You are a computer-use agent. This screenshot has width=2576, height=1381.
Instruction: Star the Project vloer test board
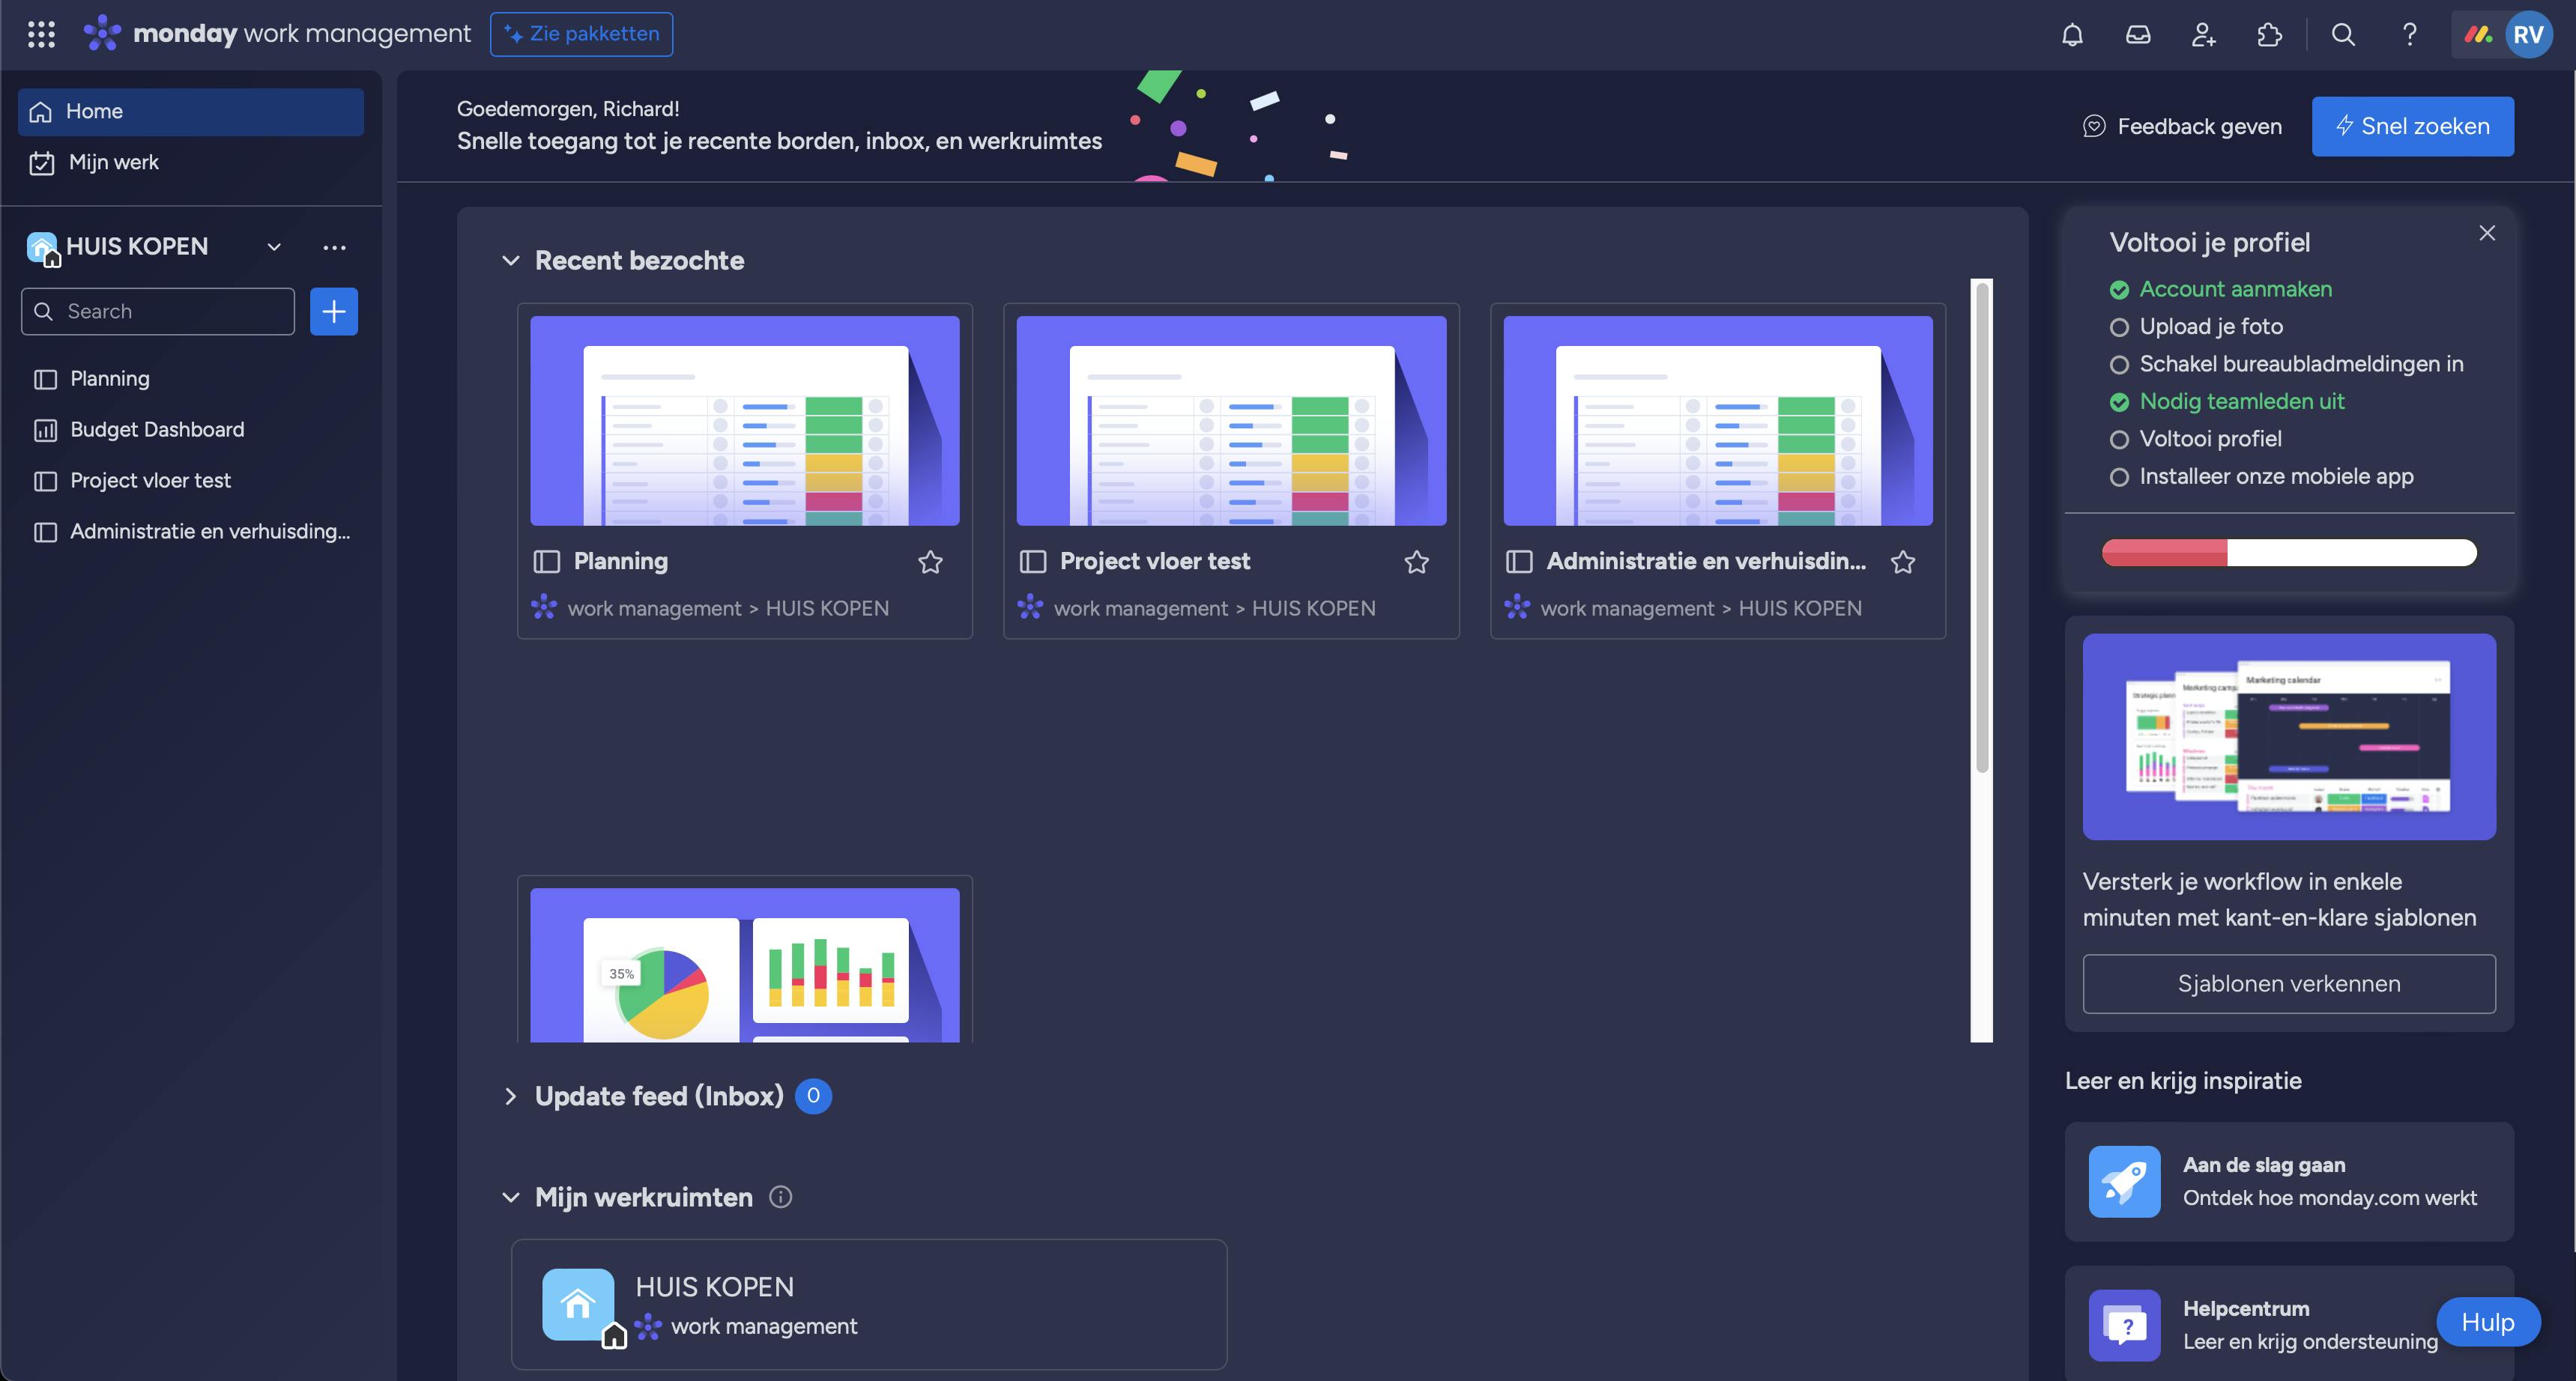(1416, 562)
